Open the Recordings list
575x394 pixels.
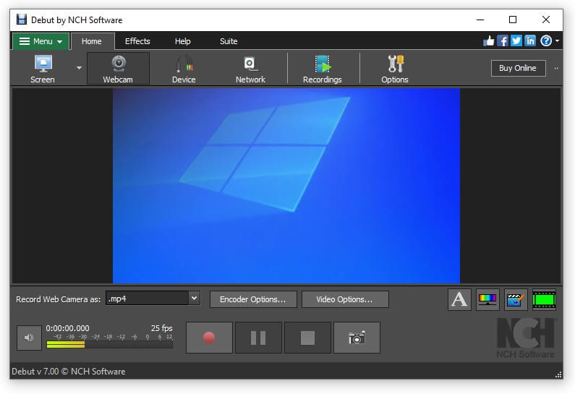(x=323, y=69)
